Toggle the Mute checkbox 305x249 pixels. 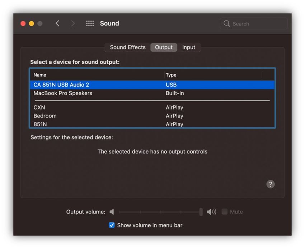[x=225, y=212]
